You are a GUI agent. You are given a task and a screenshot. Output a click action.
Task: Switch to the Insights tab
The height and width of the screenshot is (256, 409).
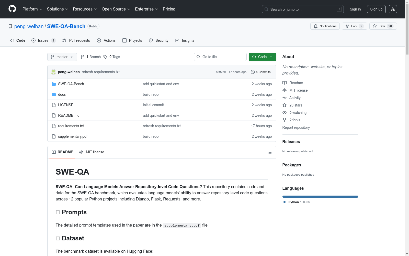pyautogui.click(x=185, y=40)
